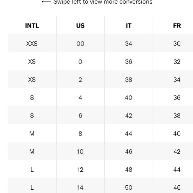Click the swipe left arrow icon
Image resolution: width=193 pixels, height=193 pixels.
[46, 2]
